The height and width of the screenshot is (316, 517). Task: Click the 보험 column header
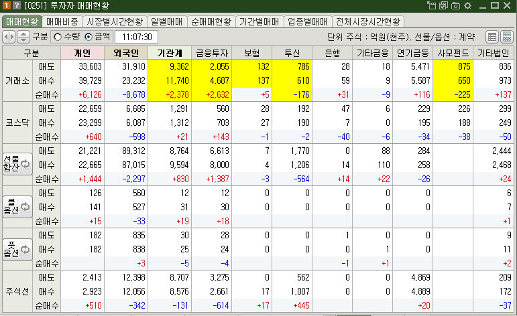pos(252,53)
